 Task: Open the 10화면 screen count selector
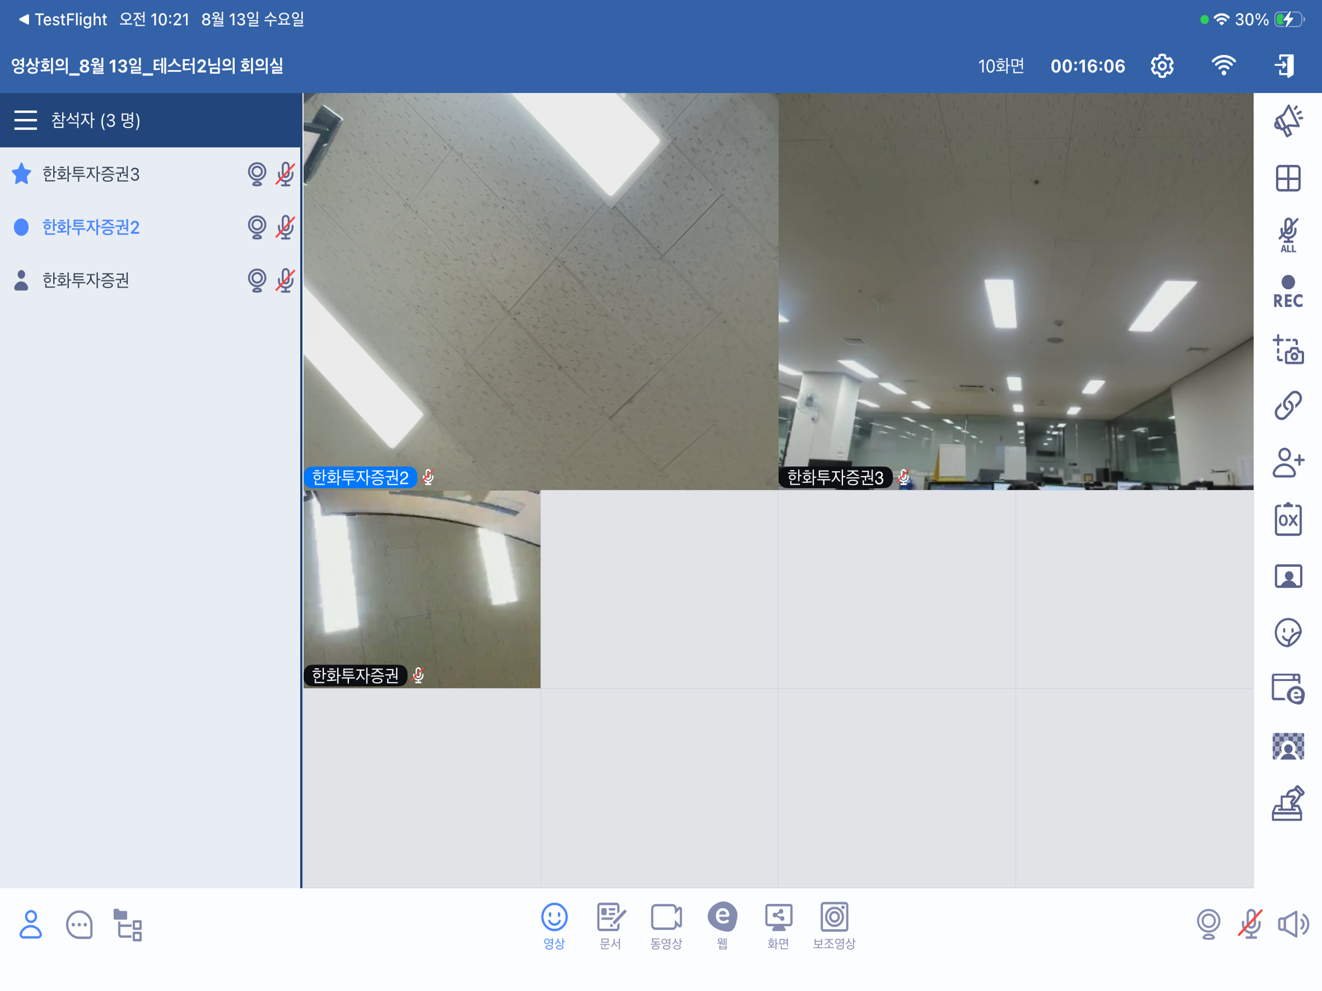1001,66
